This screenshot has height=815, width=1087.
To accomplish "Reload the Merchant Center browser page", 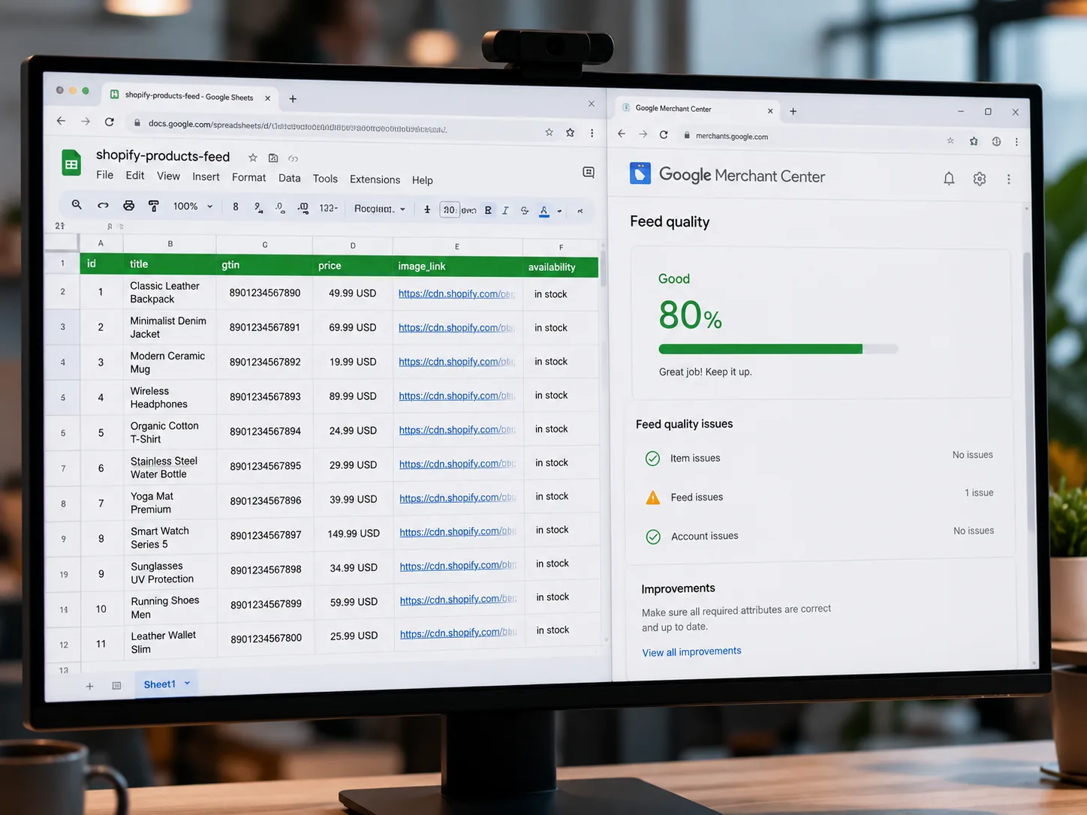I will [664, 134].
